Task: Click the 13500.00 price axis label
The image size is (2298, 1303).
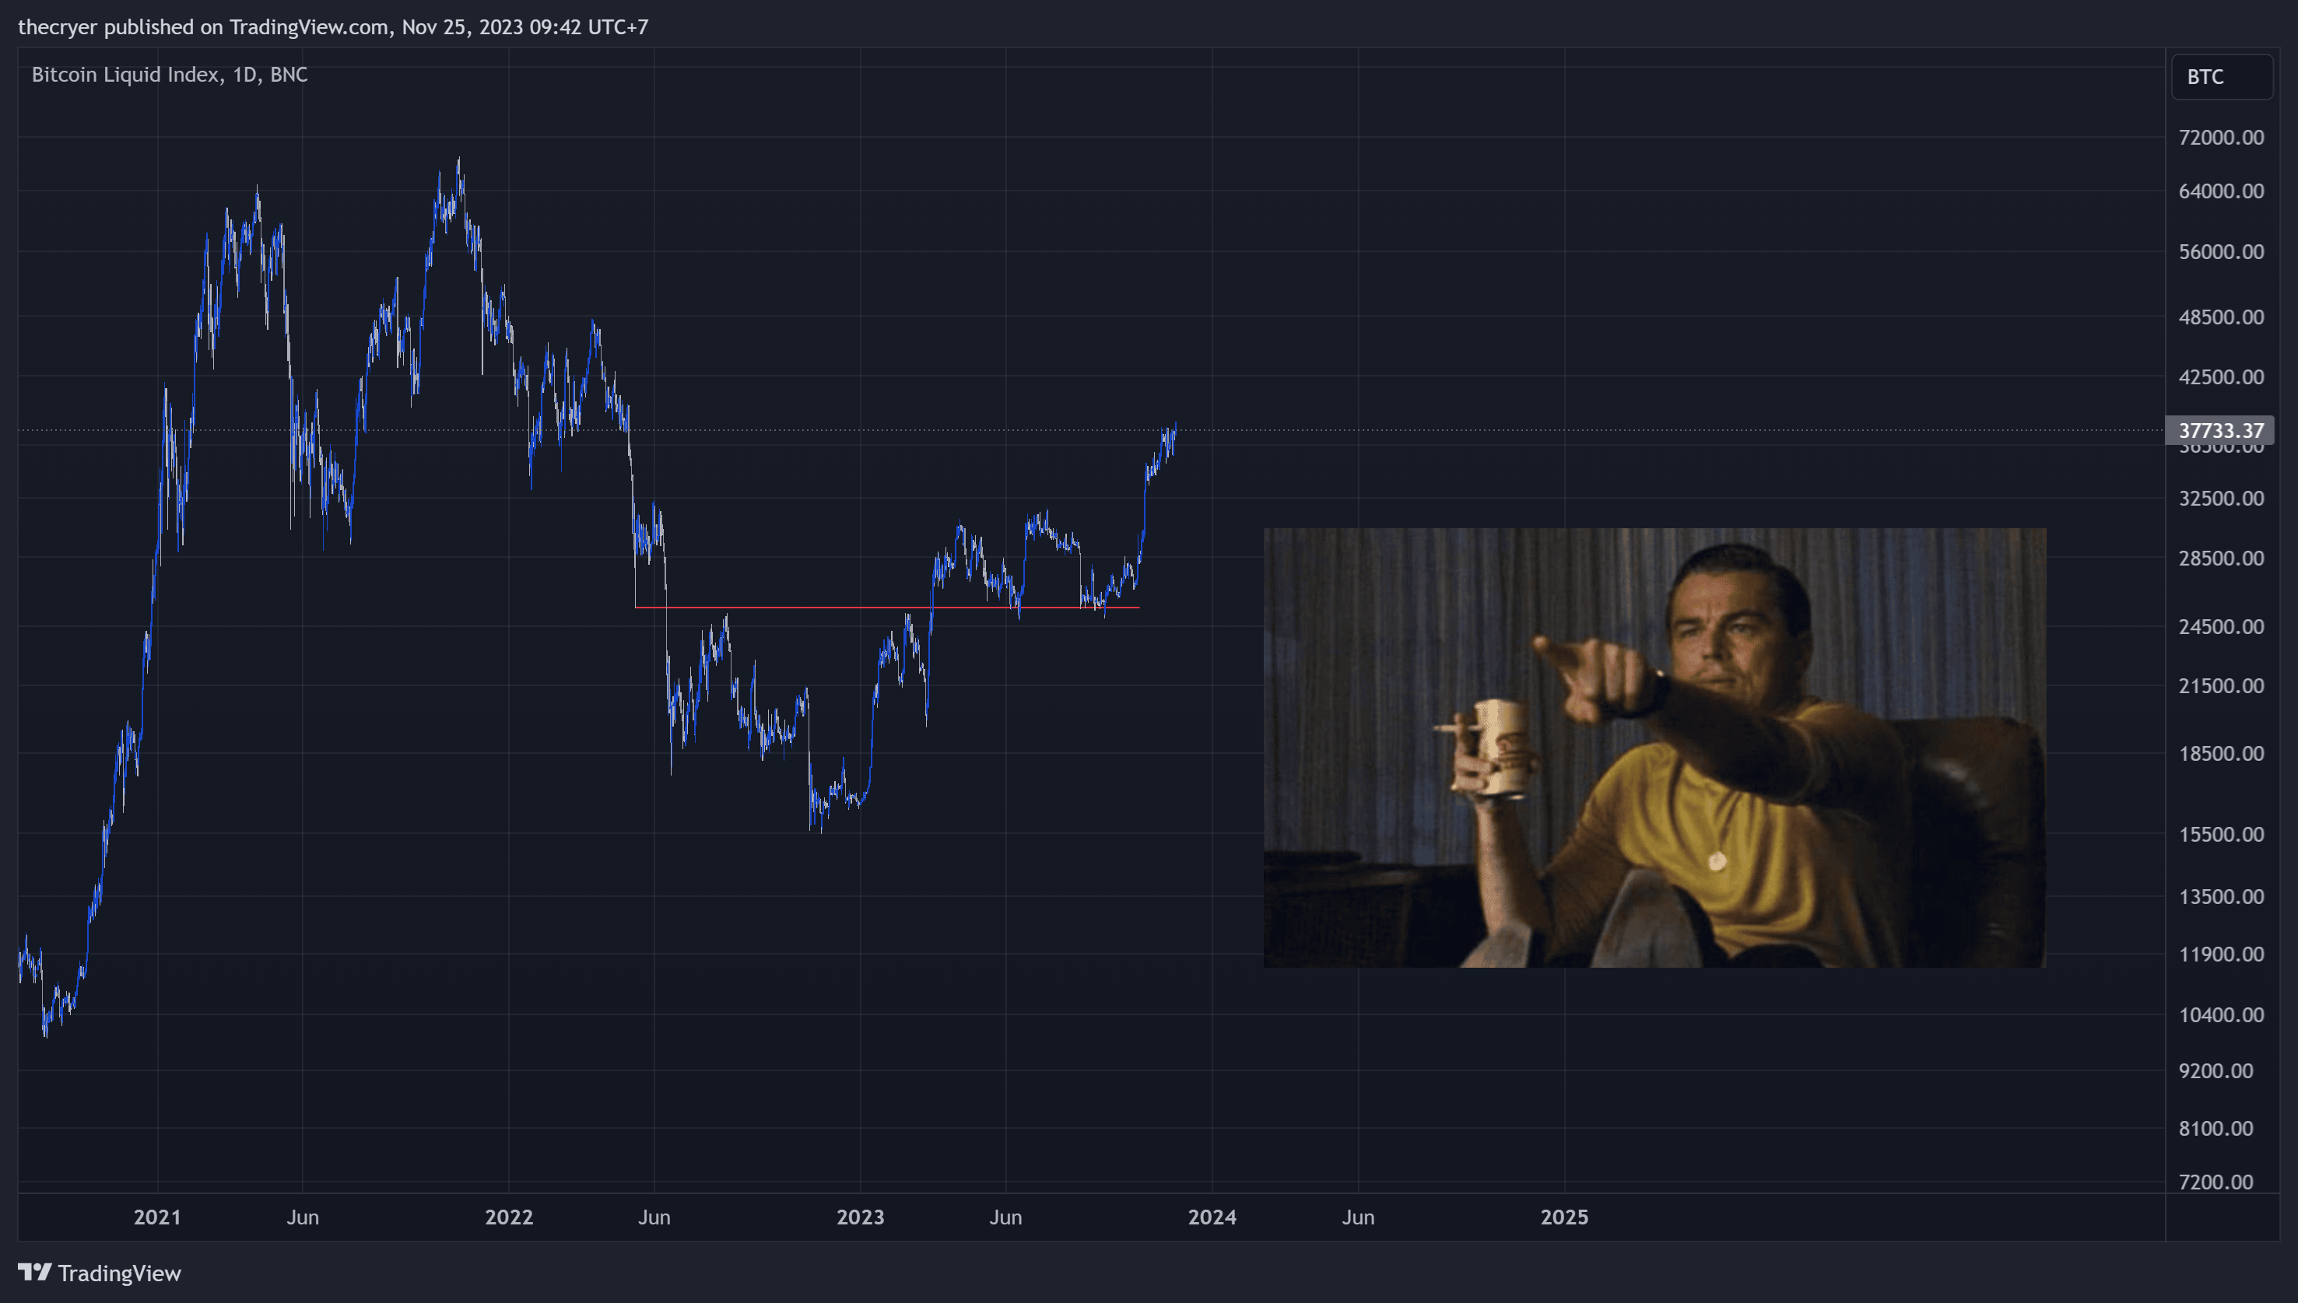Action: point(2221,897)
